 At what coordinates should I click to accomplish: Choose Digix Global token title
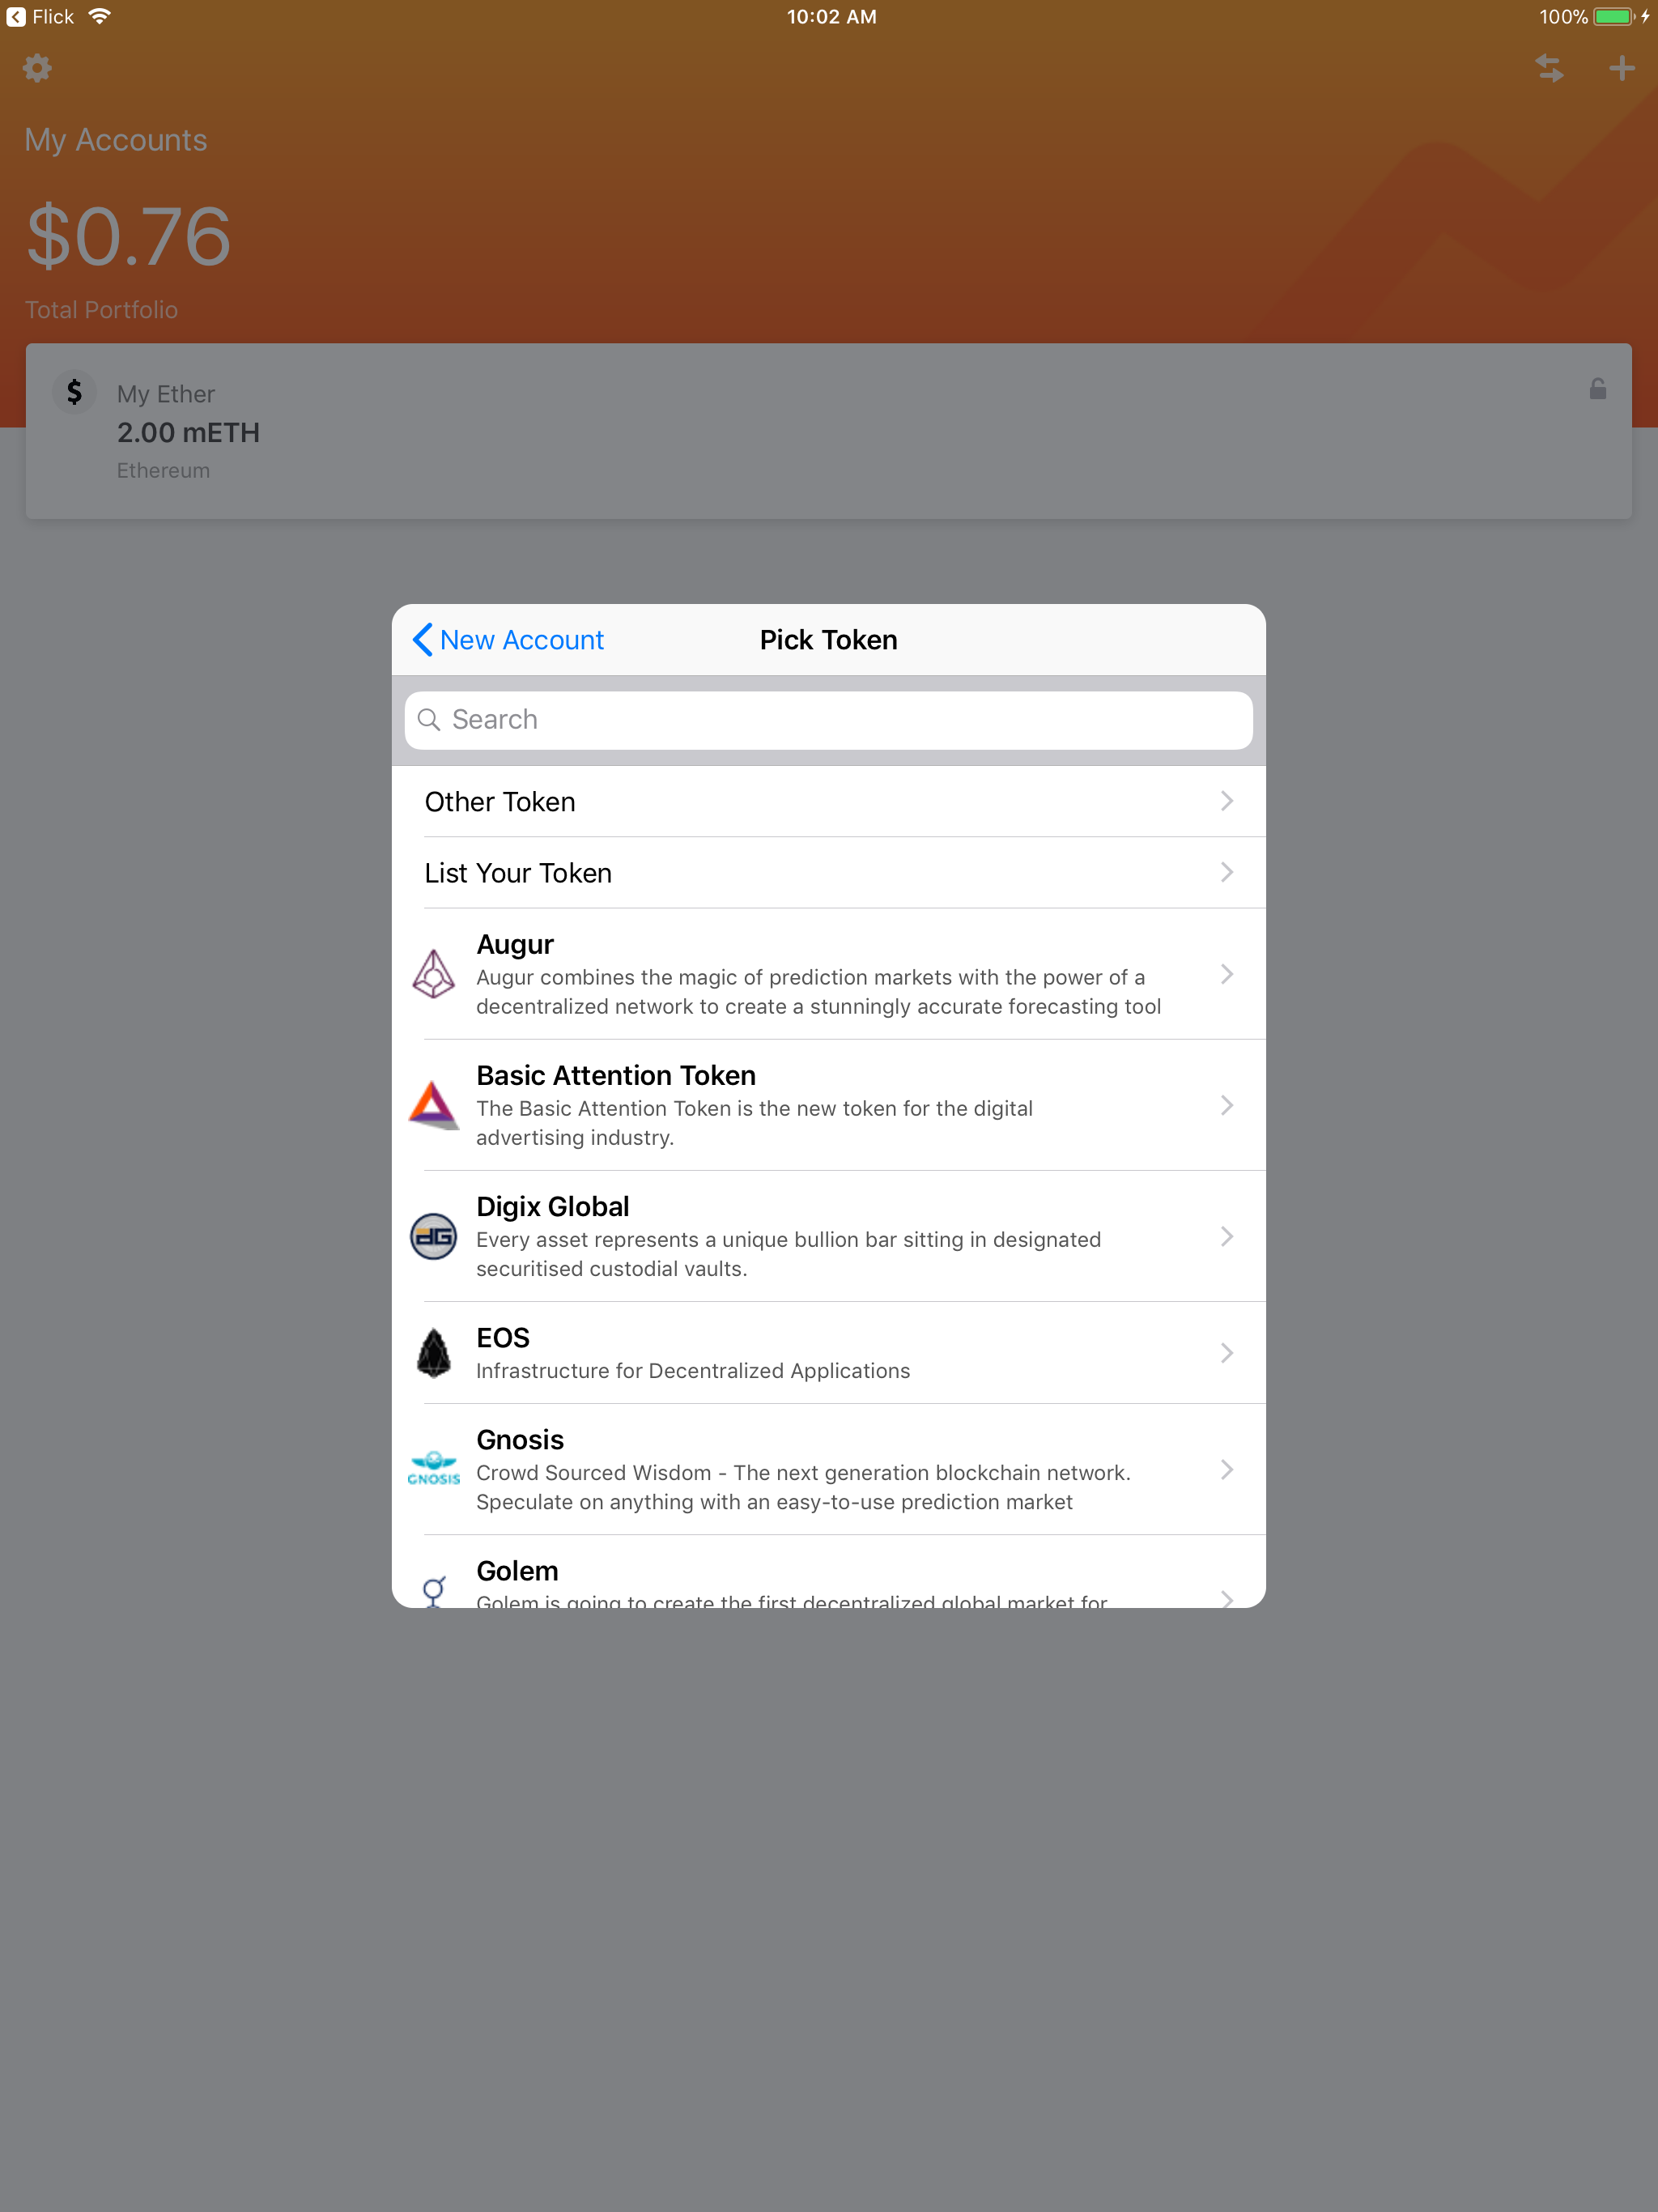click(x=552, y=1207)
